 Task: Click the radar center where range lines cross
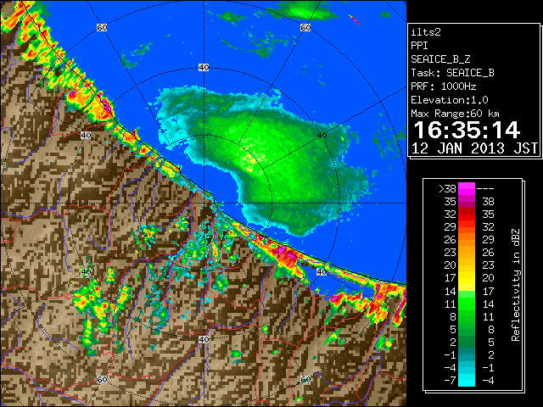pyautogui.click(x=204, y=203)
